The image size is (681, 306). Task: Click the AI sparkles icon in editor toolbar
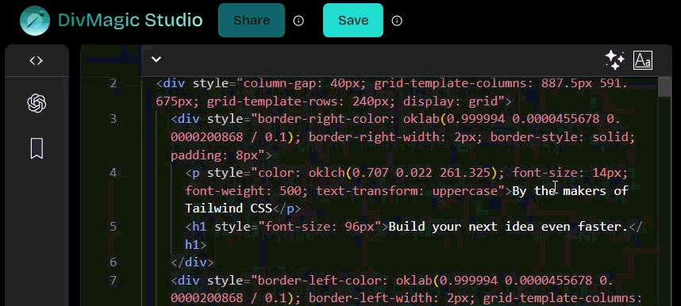tap(615, 60)
